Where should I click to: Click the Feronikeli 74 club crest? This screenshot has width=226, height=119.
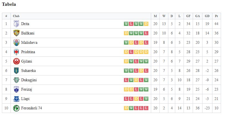coord(16,108)
